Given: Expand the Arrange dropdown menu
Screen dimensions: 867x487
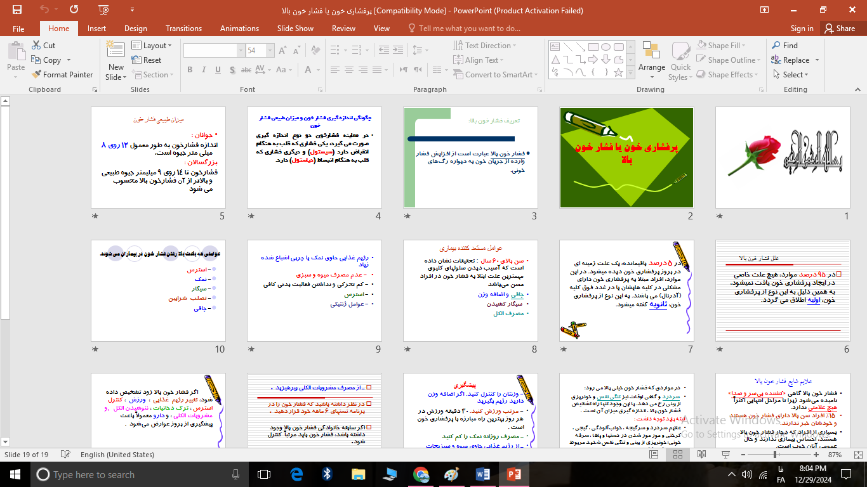Looking at the screenshot, I should 652,61.
